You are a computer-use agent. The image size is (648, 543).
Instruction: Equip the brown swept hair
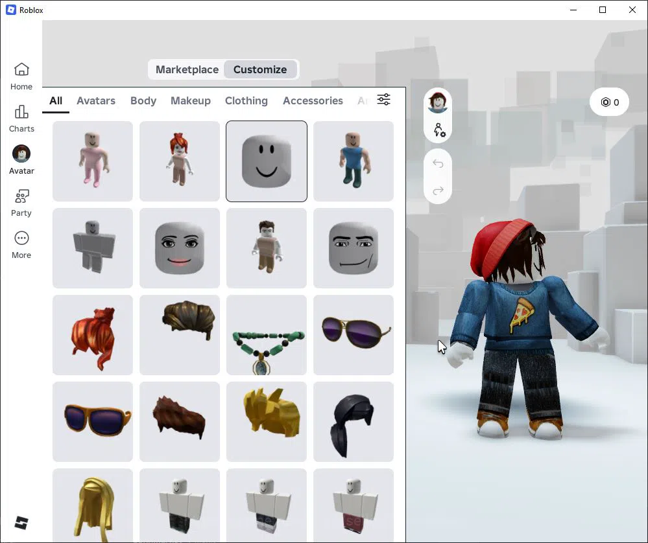pyautogui.click(x=180, y=335)
